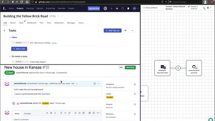Insert heading with the H icon
Image resolution: width=215 pixels, height=121 pixels.
47,113
